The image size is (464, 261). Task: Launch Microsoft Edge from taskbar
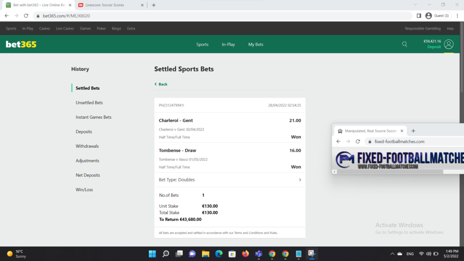click(x=219, y=254)
